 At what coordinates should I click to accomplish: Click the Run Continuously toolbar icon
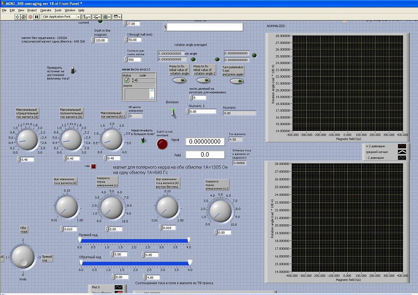(24, 17)
